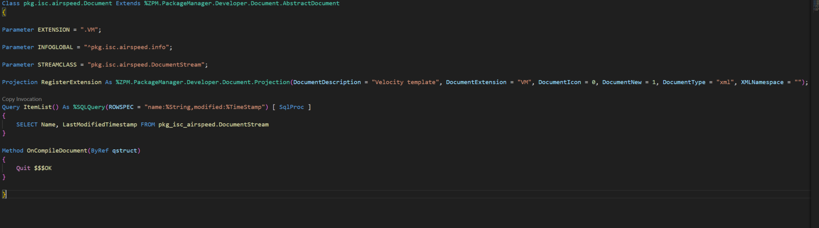Click the 'Query' keyword
This screenshot has height=228, width=819.
click(11, 107)
